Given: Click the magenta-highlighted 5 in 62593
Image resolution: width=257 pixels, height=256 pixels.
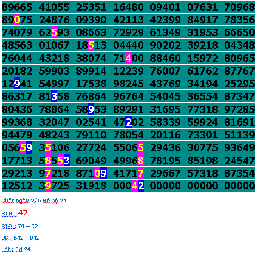Looking at the screenshot, I should [x=54, y=33].
